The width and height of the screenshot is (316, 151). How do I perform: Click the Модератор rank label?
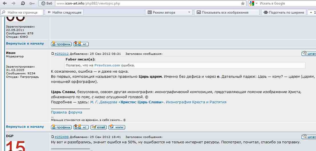click(15, 56)
